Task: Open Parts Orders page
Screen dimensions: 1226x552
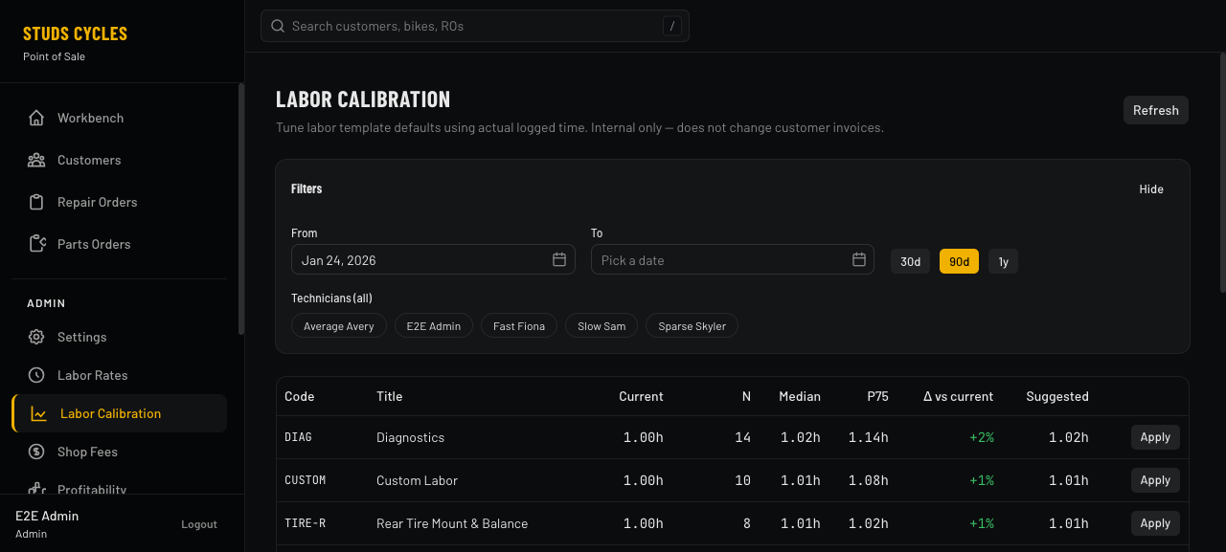Action: click(x=119, y=244)
